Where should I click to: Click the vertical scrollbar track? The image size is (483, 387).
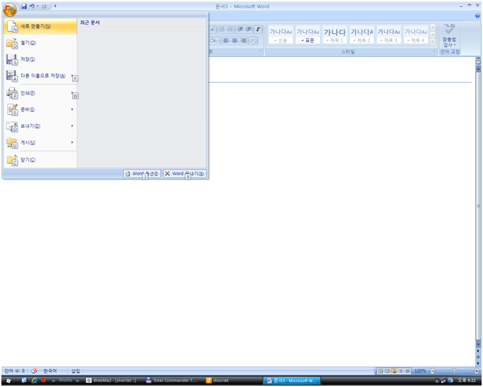(478, 206)
